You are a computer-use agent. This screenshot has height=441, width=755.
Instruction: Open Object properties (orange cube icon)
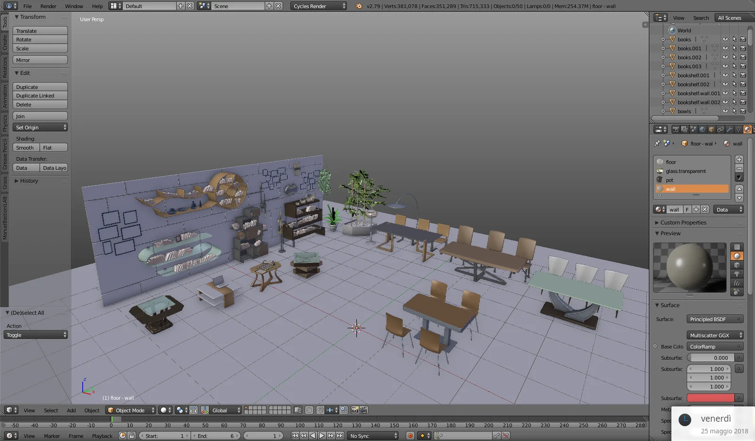[711, 129]
